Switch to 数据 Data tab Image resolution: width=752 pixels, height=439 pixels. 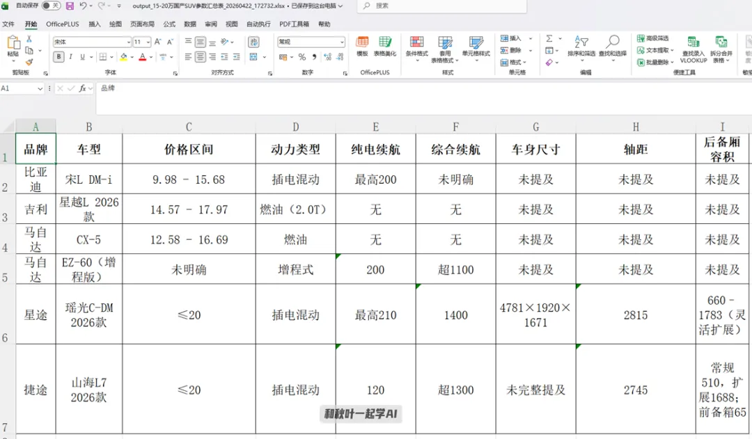pos(190,24)
